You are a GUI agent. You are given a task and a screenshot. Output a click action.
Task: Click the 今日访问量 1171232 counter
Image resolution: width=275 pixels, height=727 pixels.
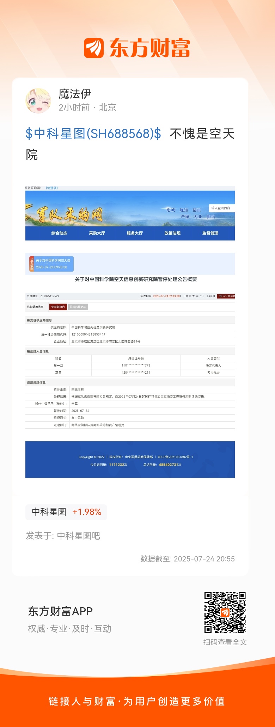tap(109, 465)
